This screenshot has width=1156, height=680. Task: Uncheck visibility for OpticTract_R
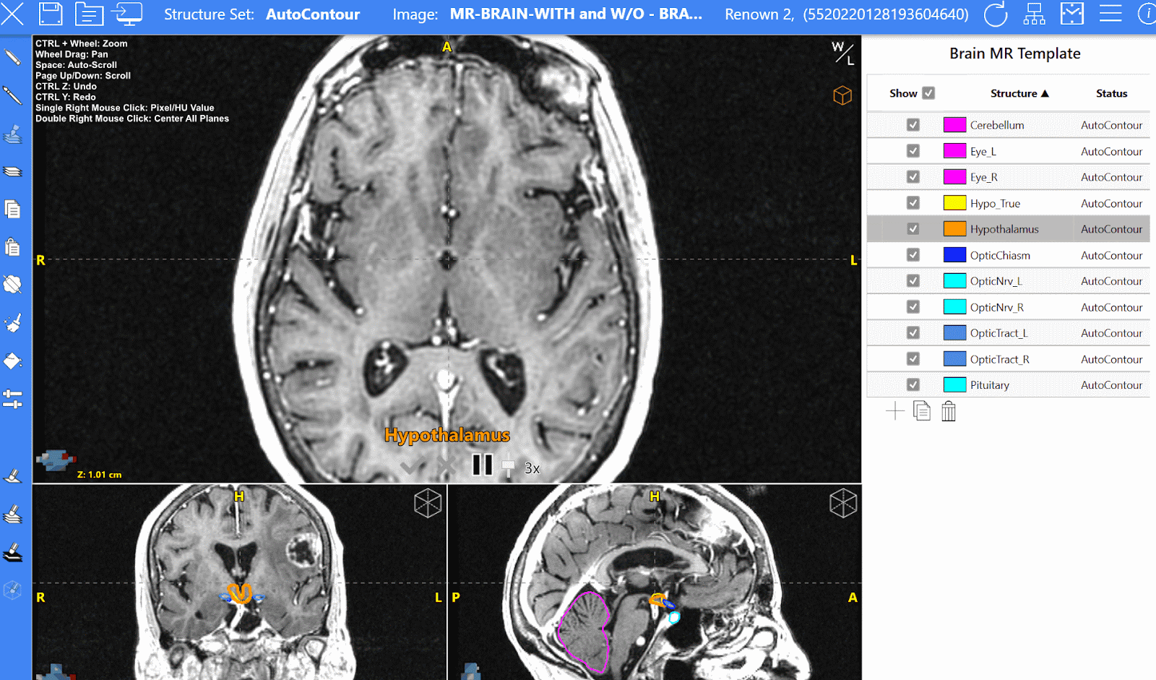coord(913,359)
